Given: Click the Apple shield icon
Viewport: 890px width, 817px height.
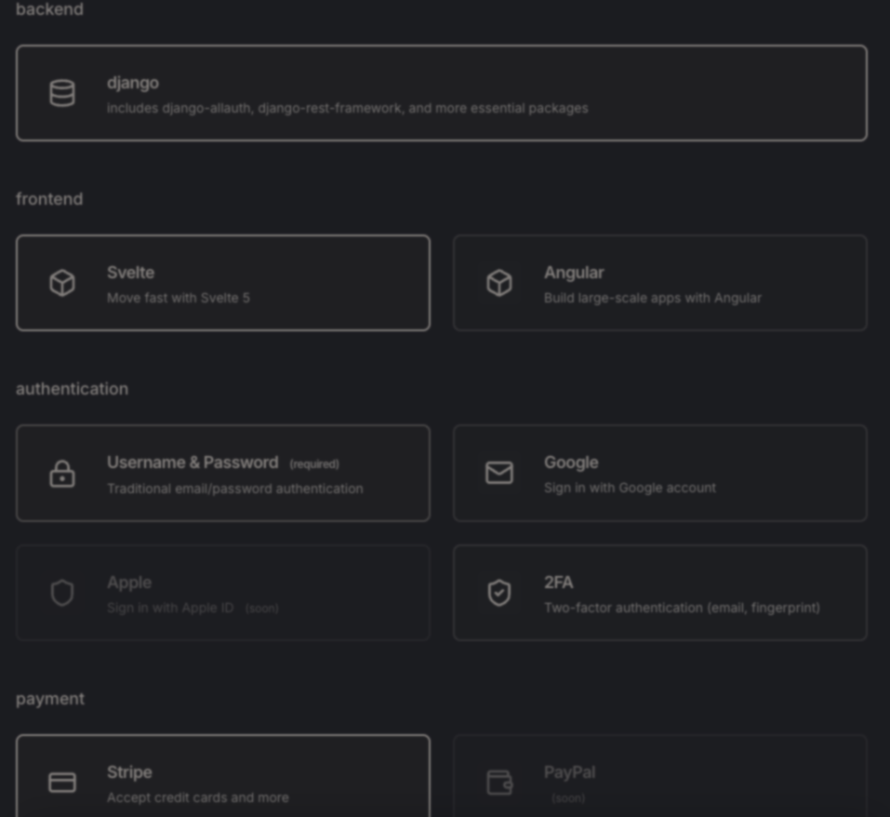Looking at the screenshot, I should point(62,593).
